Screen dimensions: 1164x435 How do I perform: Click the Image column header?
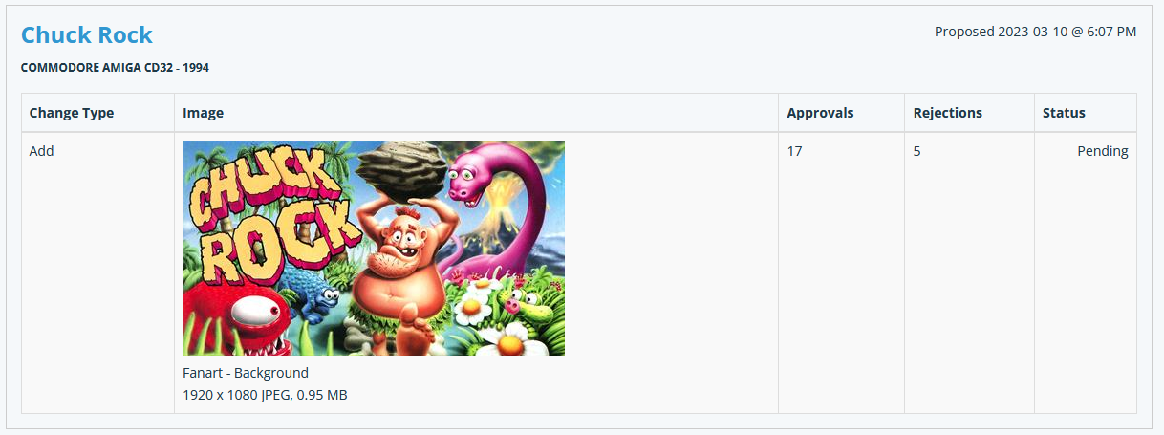[204, 113]
